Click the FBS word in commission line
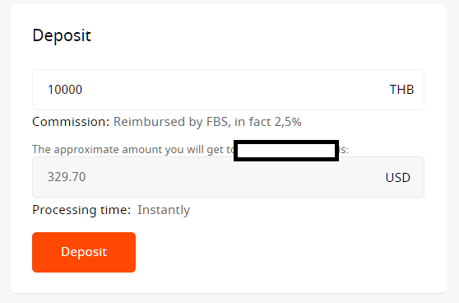Screen dimensions: 459x303 [x=217, y=122]
